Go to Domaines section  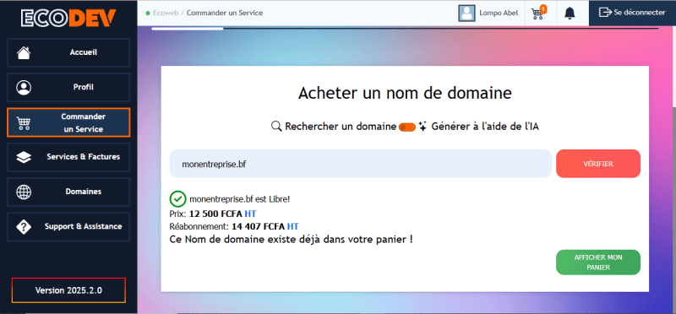68,192
